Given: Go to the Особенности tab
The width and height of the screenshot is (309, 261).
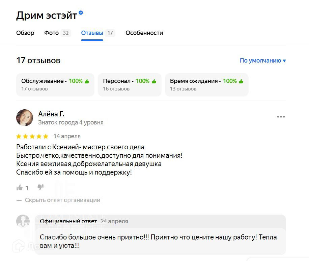Looking at the screenshot, I should (144, 33).
